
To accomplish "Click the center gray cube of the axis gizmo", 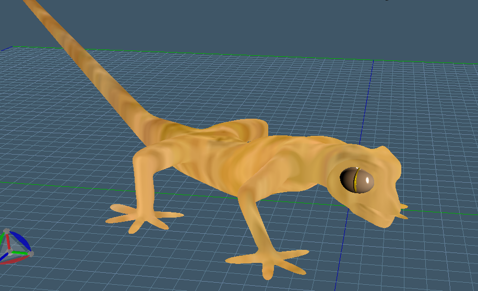I will [9, 252].
